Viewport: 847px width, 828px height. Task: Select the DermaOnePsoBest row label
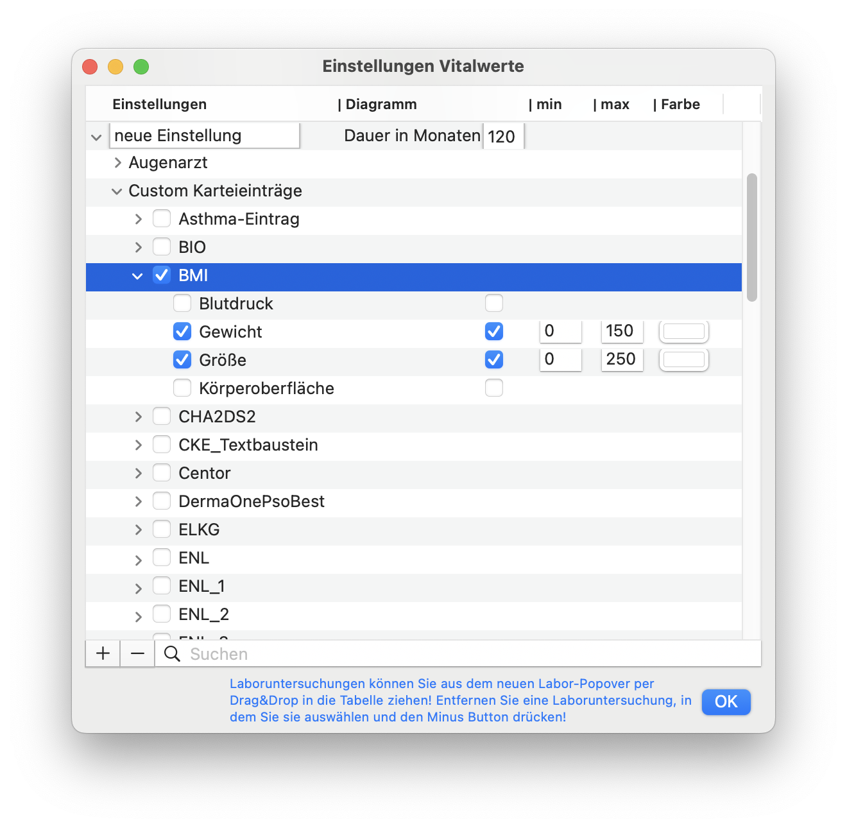coord(252,501)
